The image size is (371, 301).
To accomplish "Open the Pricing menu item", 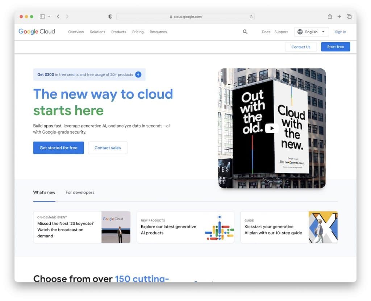I will pos(138,32).
